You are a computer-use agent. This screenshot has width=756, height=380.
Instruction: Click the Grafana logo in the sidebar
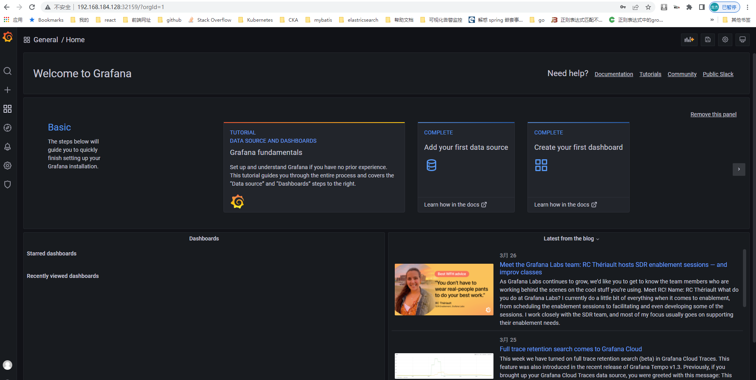click(8, 37)
